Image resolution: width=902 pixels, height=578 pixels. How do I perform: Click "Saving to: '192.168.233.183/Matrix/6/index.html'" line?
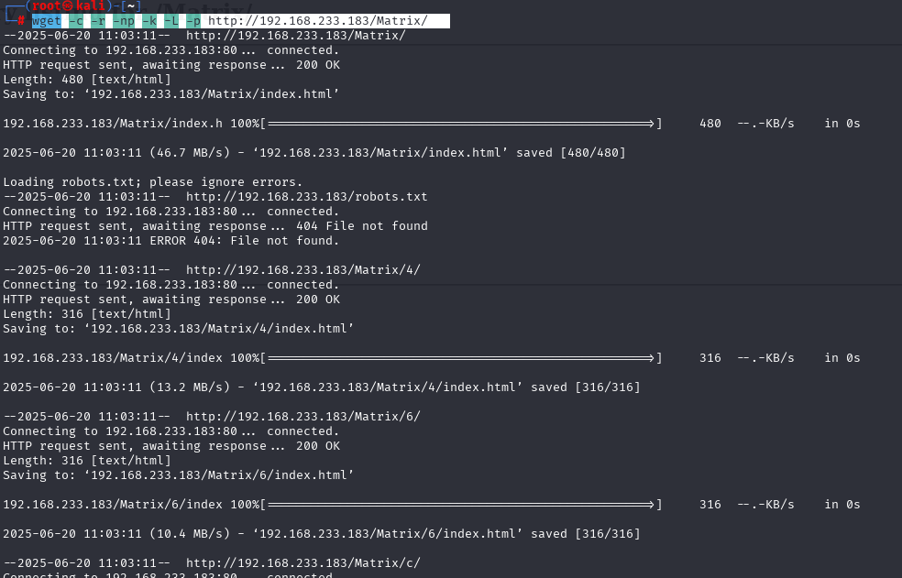[x=179, y=475]
